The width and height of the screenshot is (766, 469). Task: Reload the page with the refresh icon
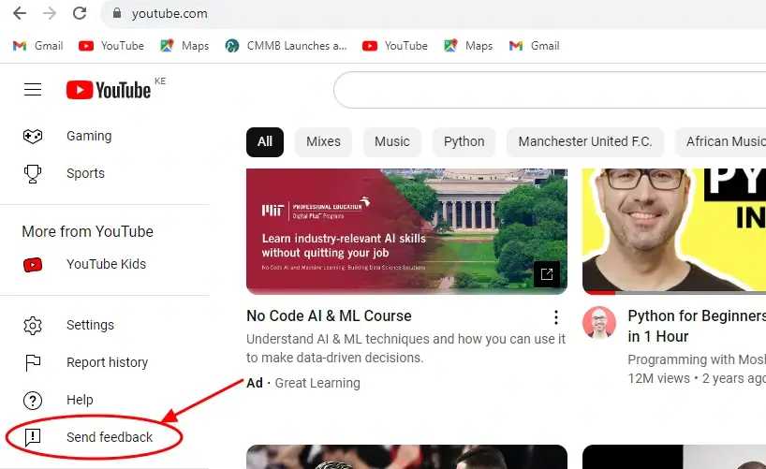point(80,13)
